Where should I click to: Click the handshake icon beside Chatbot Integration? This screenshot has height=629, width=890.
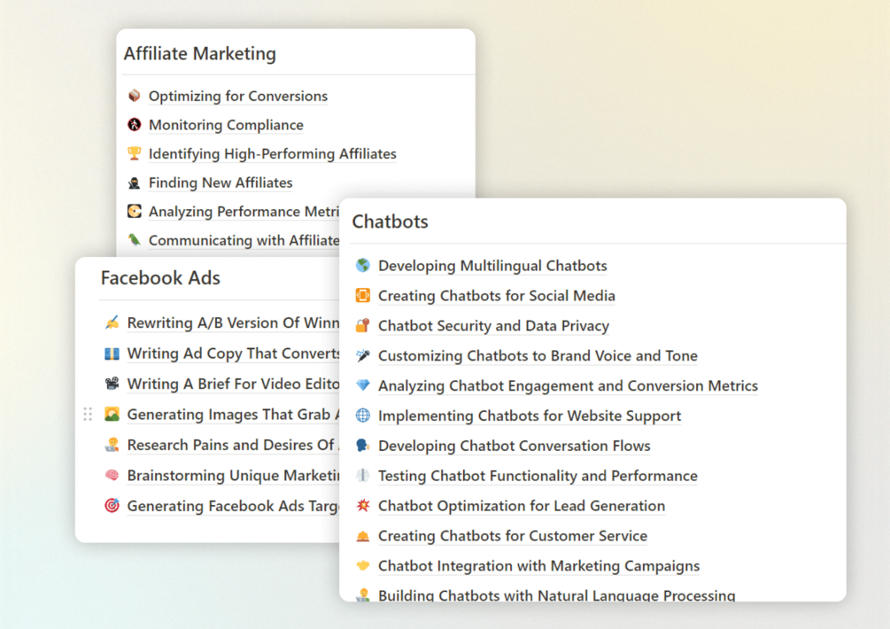(363, 566)
